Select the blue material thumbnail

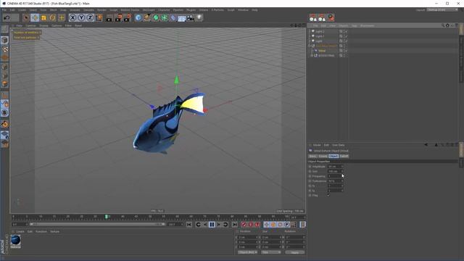[15, 240]
